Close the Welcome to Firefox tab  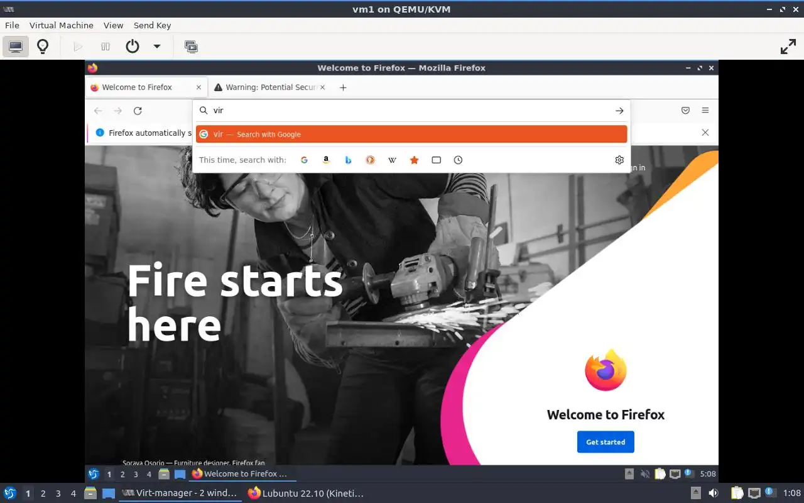point(199,87)
